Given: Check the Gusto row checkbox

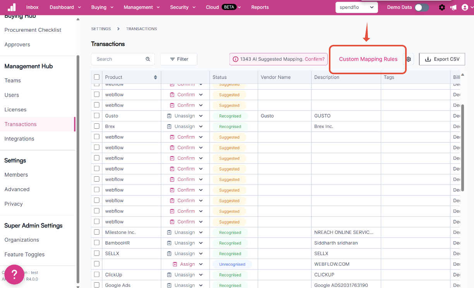Looking at the screenshot, I should coord(97,116).
